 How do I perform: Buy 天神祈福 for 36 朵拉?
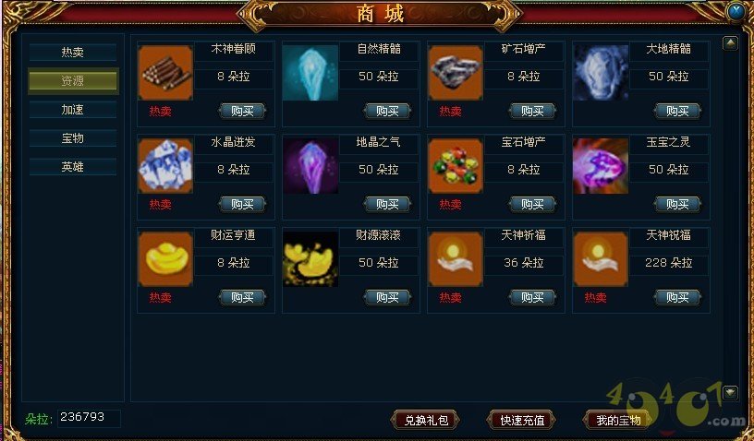click(532, 297)
